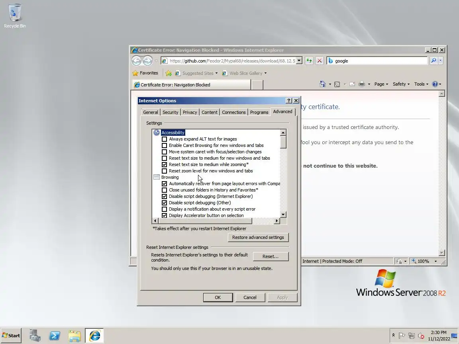Uncheck Disable script debugging (Internet Explorer)
Screen dimensions: 459x344
164,196
